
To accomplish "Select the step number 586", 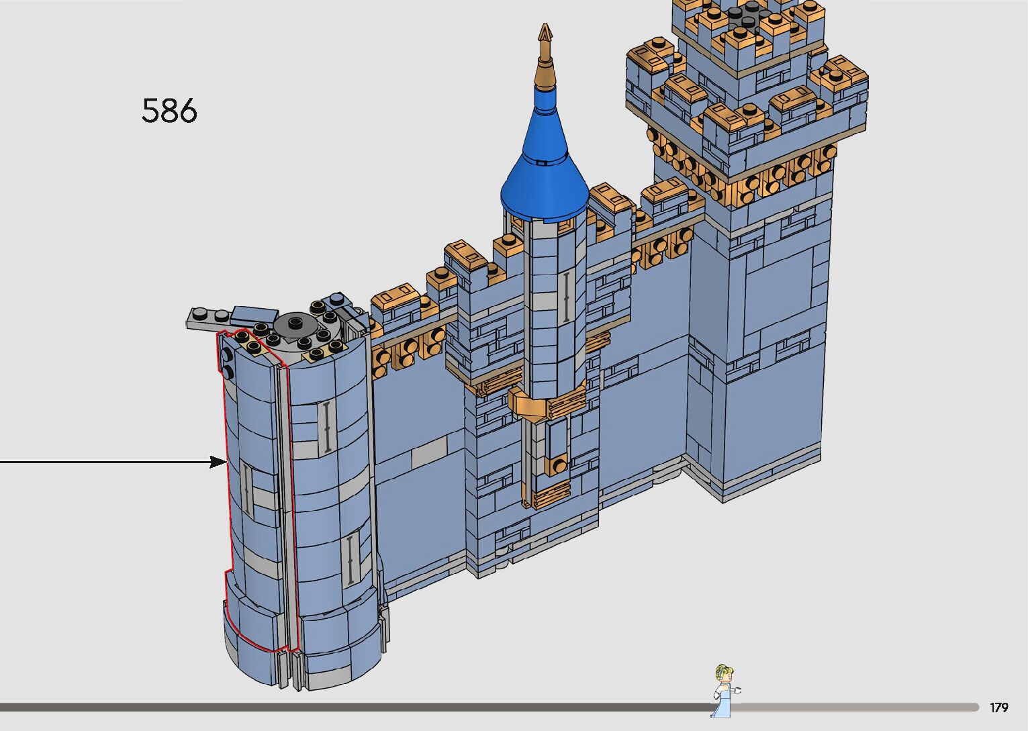I will click(x=169, y=111).
